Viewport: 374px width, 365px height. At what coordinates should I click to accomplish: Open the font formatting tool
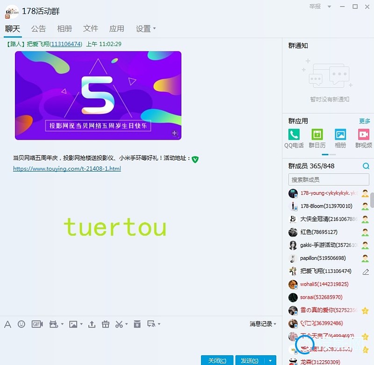coord(7,324)
